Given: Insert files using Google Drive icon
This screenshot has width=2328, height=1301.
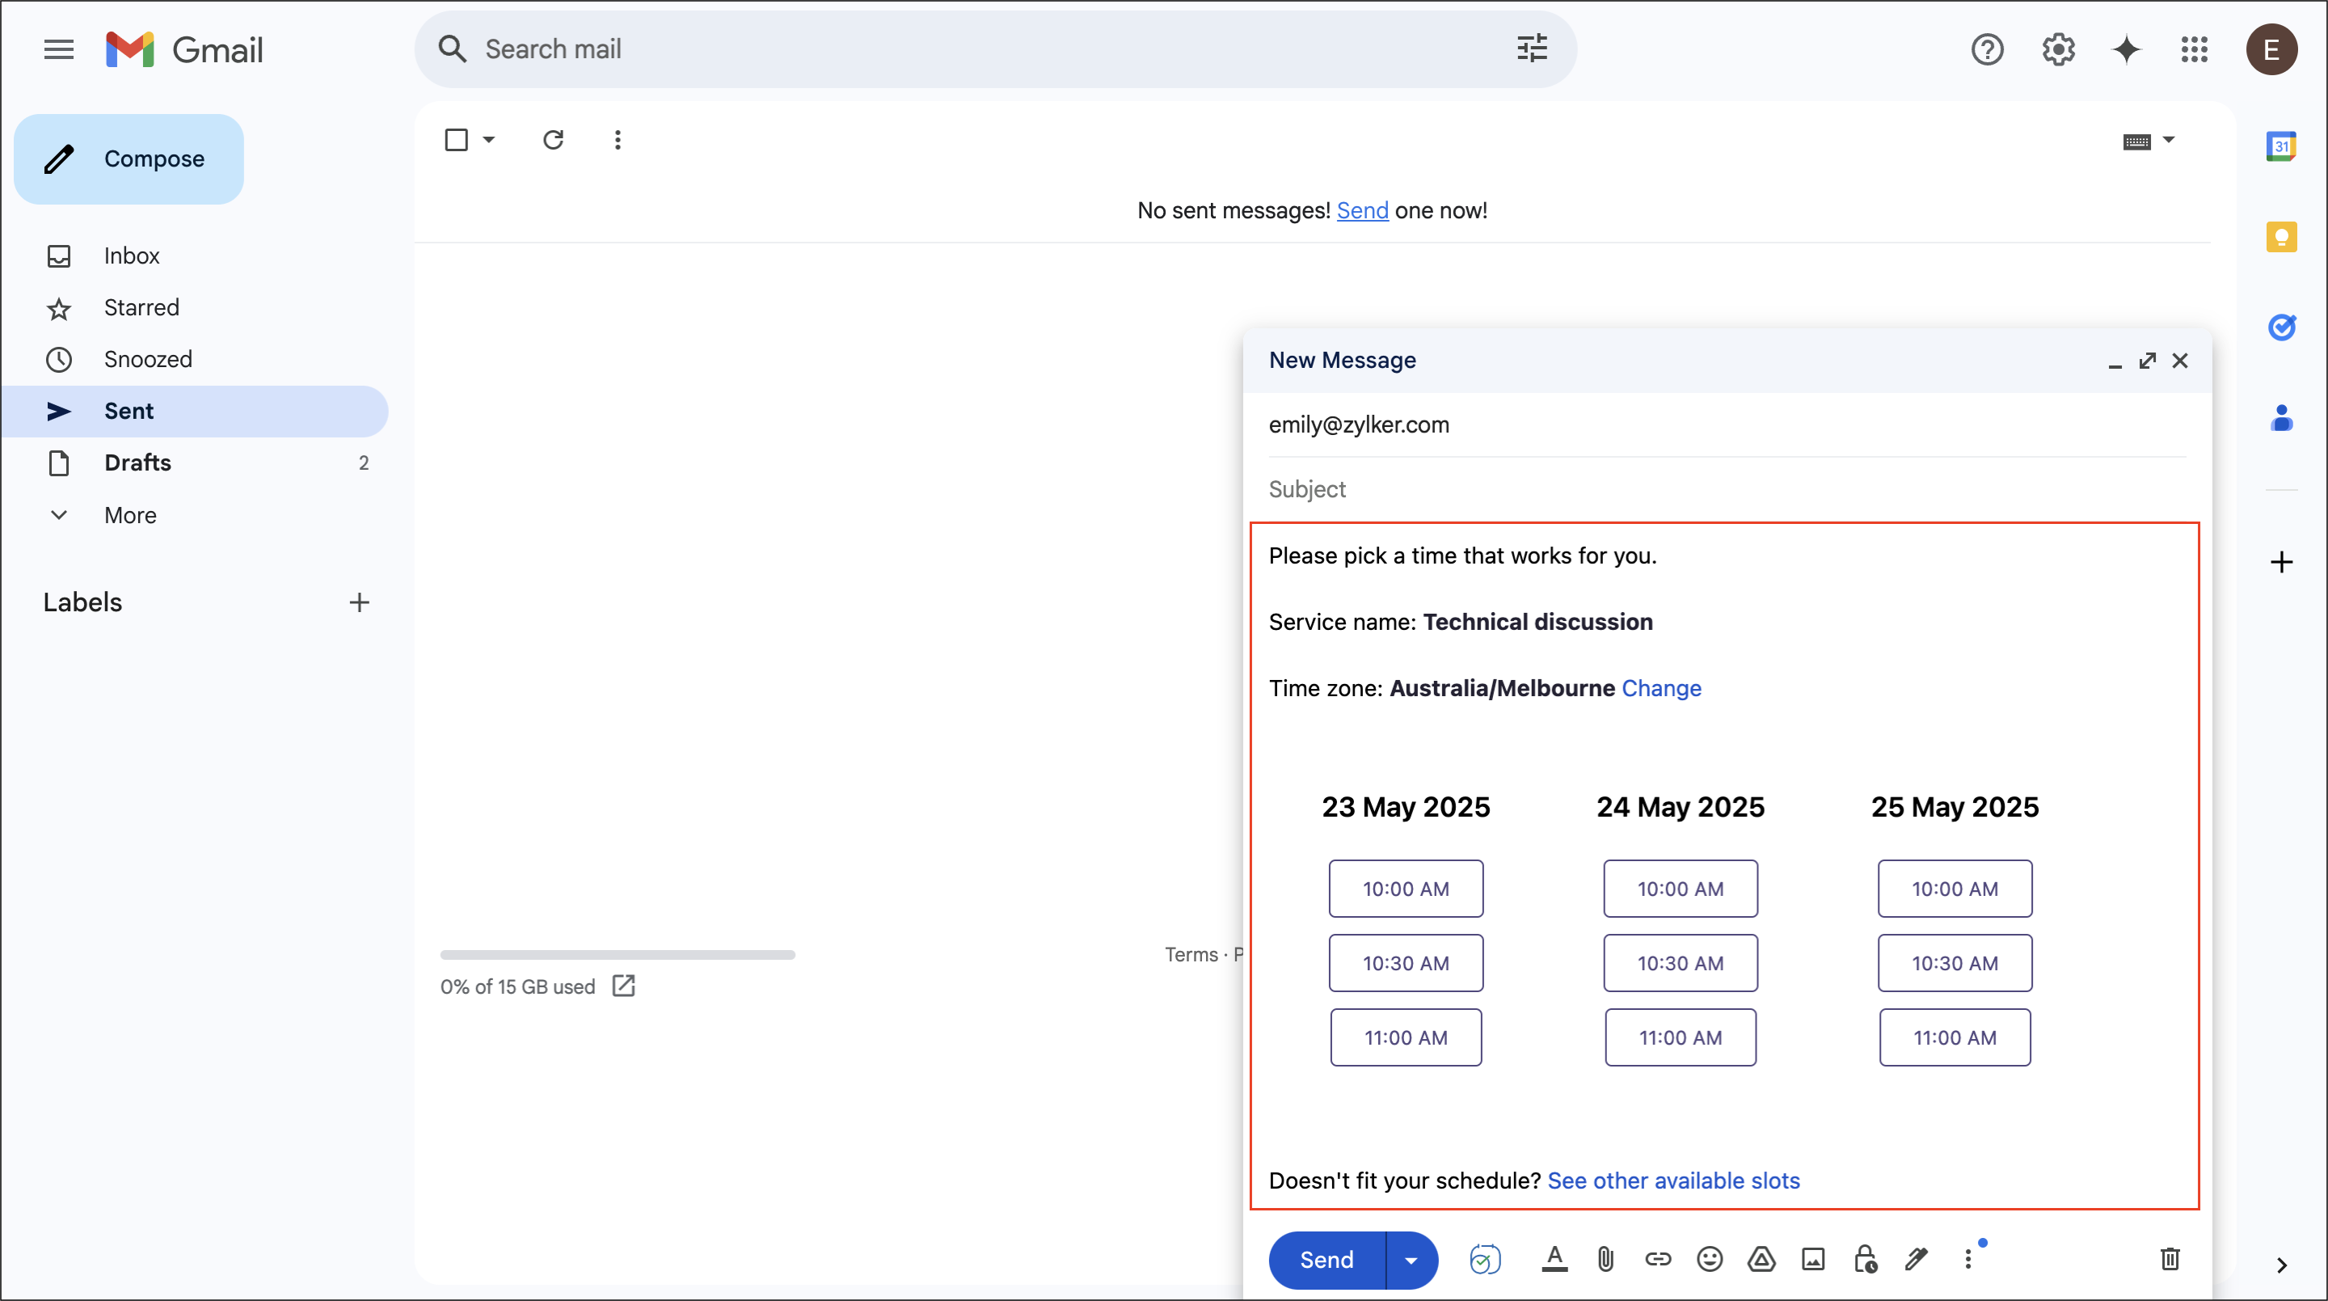Looking at the screenshot, I should coord(1761,1258).
